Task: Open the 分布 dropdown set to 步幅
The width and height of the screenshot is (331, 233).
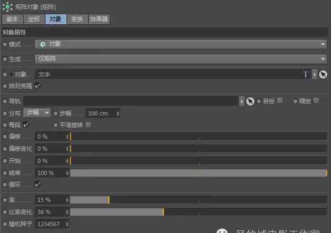Action: (37, 113)
